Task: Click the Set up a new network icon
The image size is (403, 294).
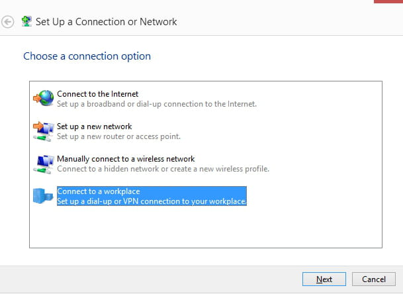Action: tap(44, 130)
